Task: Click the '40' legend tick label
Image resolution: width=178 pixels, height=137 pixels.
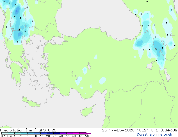Action: [74, 136]
